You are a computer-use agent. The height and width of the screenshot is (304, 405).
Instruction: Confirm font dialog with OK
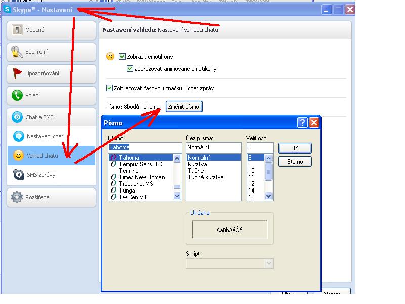point(295,148)
